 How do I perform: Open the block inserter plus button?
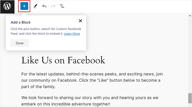pos(24,6)
